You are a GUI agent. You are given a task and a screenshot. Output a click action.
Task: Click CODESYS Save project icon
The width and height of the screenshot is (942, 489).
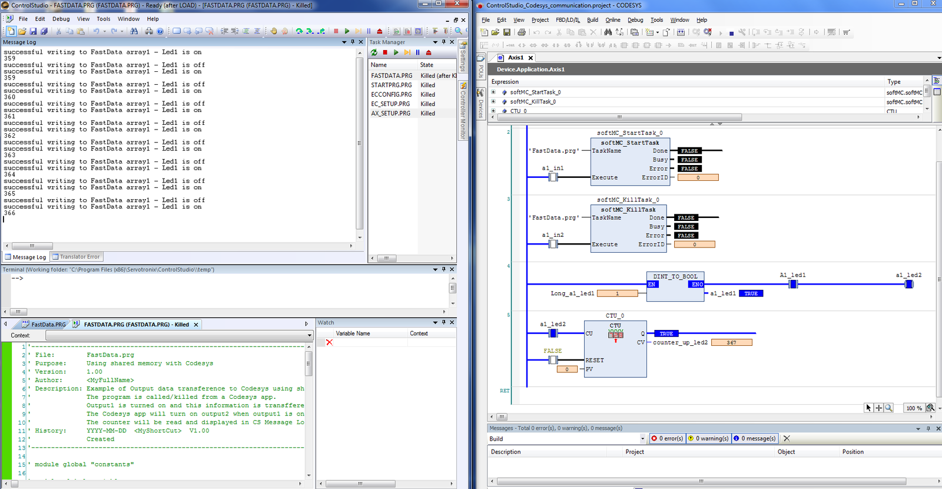506,32
